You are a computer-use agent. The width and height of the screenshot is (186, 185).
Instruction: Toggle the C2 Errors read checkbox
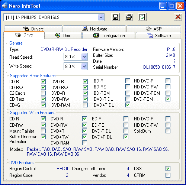click(x=43, y=93)
